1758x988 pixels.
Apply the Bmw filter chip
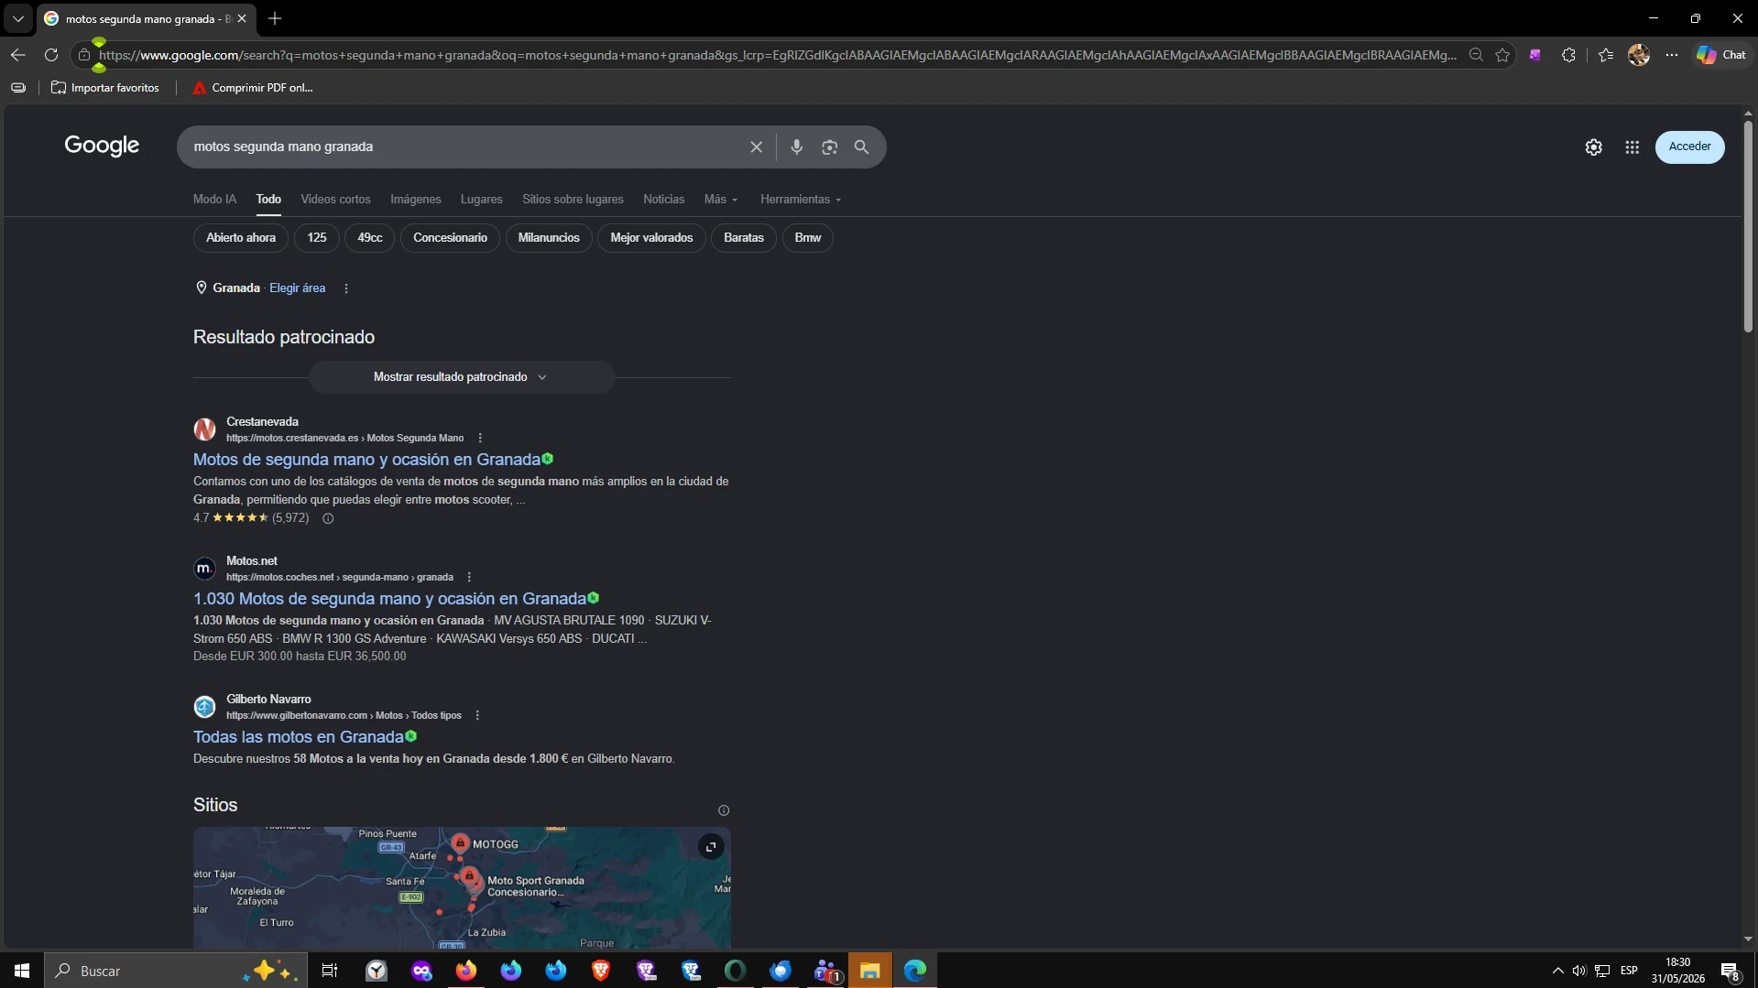click(x=808, y=238)
